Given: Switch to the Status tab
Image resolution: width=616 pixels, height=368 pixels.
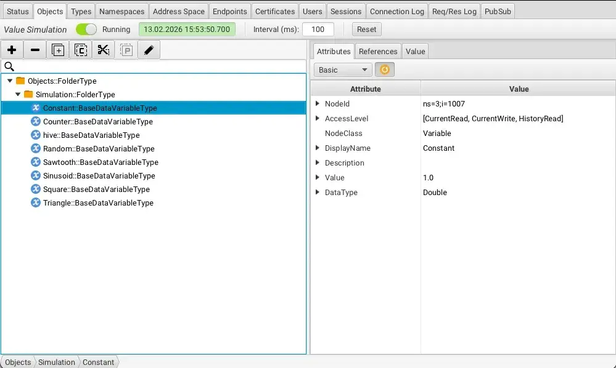Looking at the screenshot, I should pos(18,11).
